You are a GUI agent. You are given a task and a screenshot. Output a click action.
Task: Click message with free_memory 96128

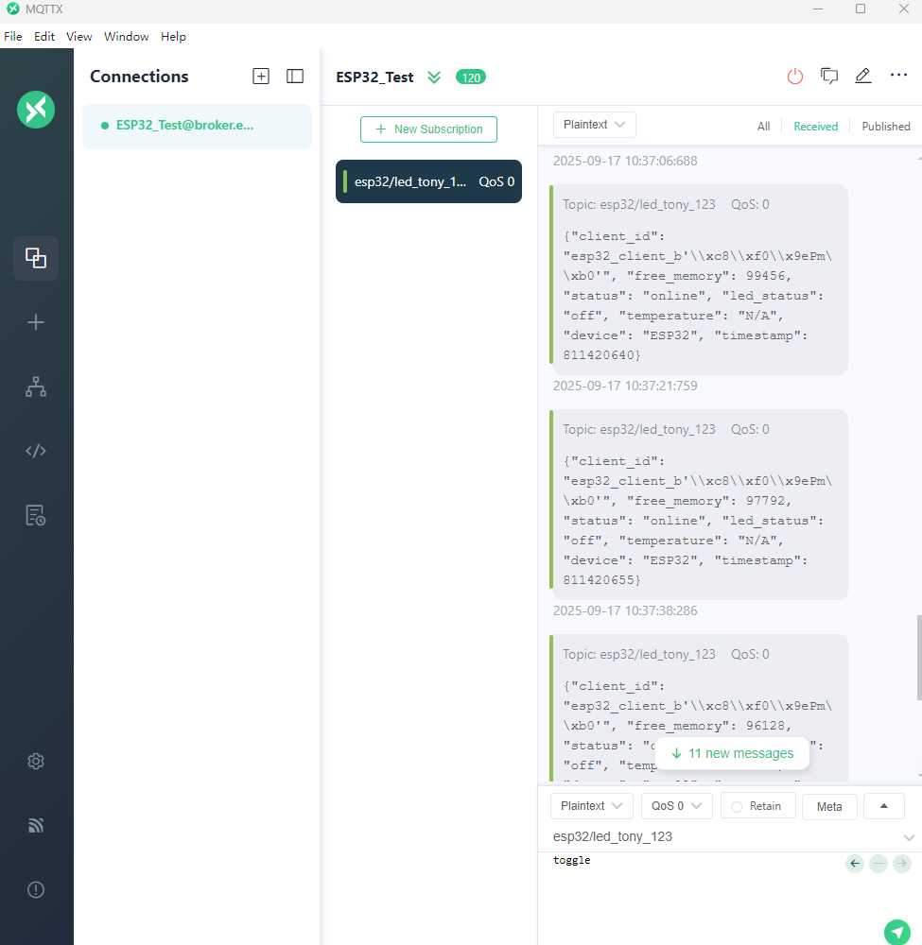pyautogui.click(x=699, y=708)
